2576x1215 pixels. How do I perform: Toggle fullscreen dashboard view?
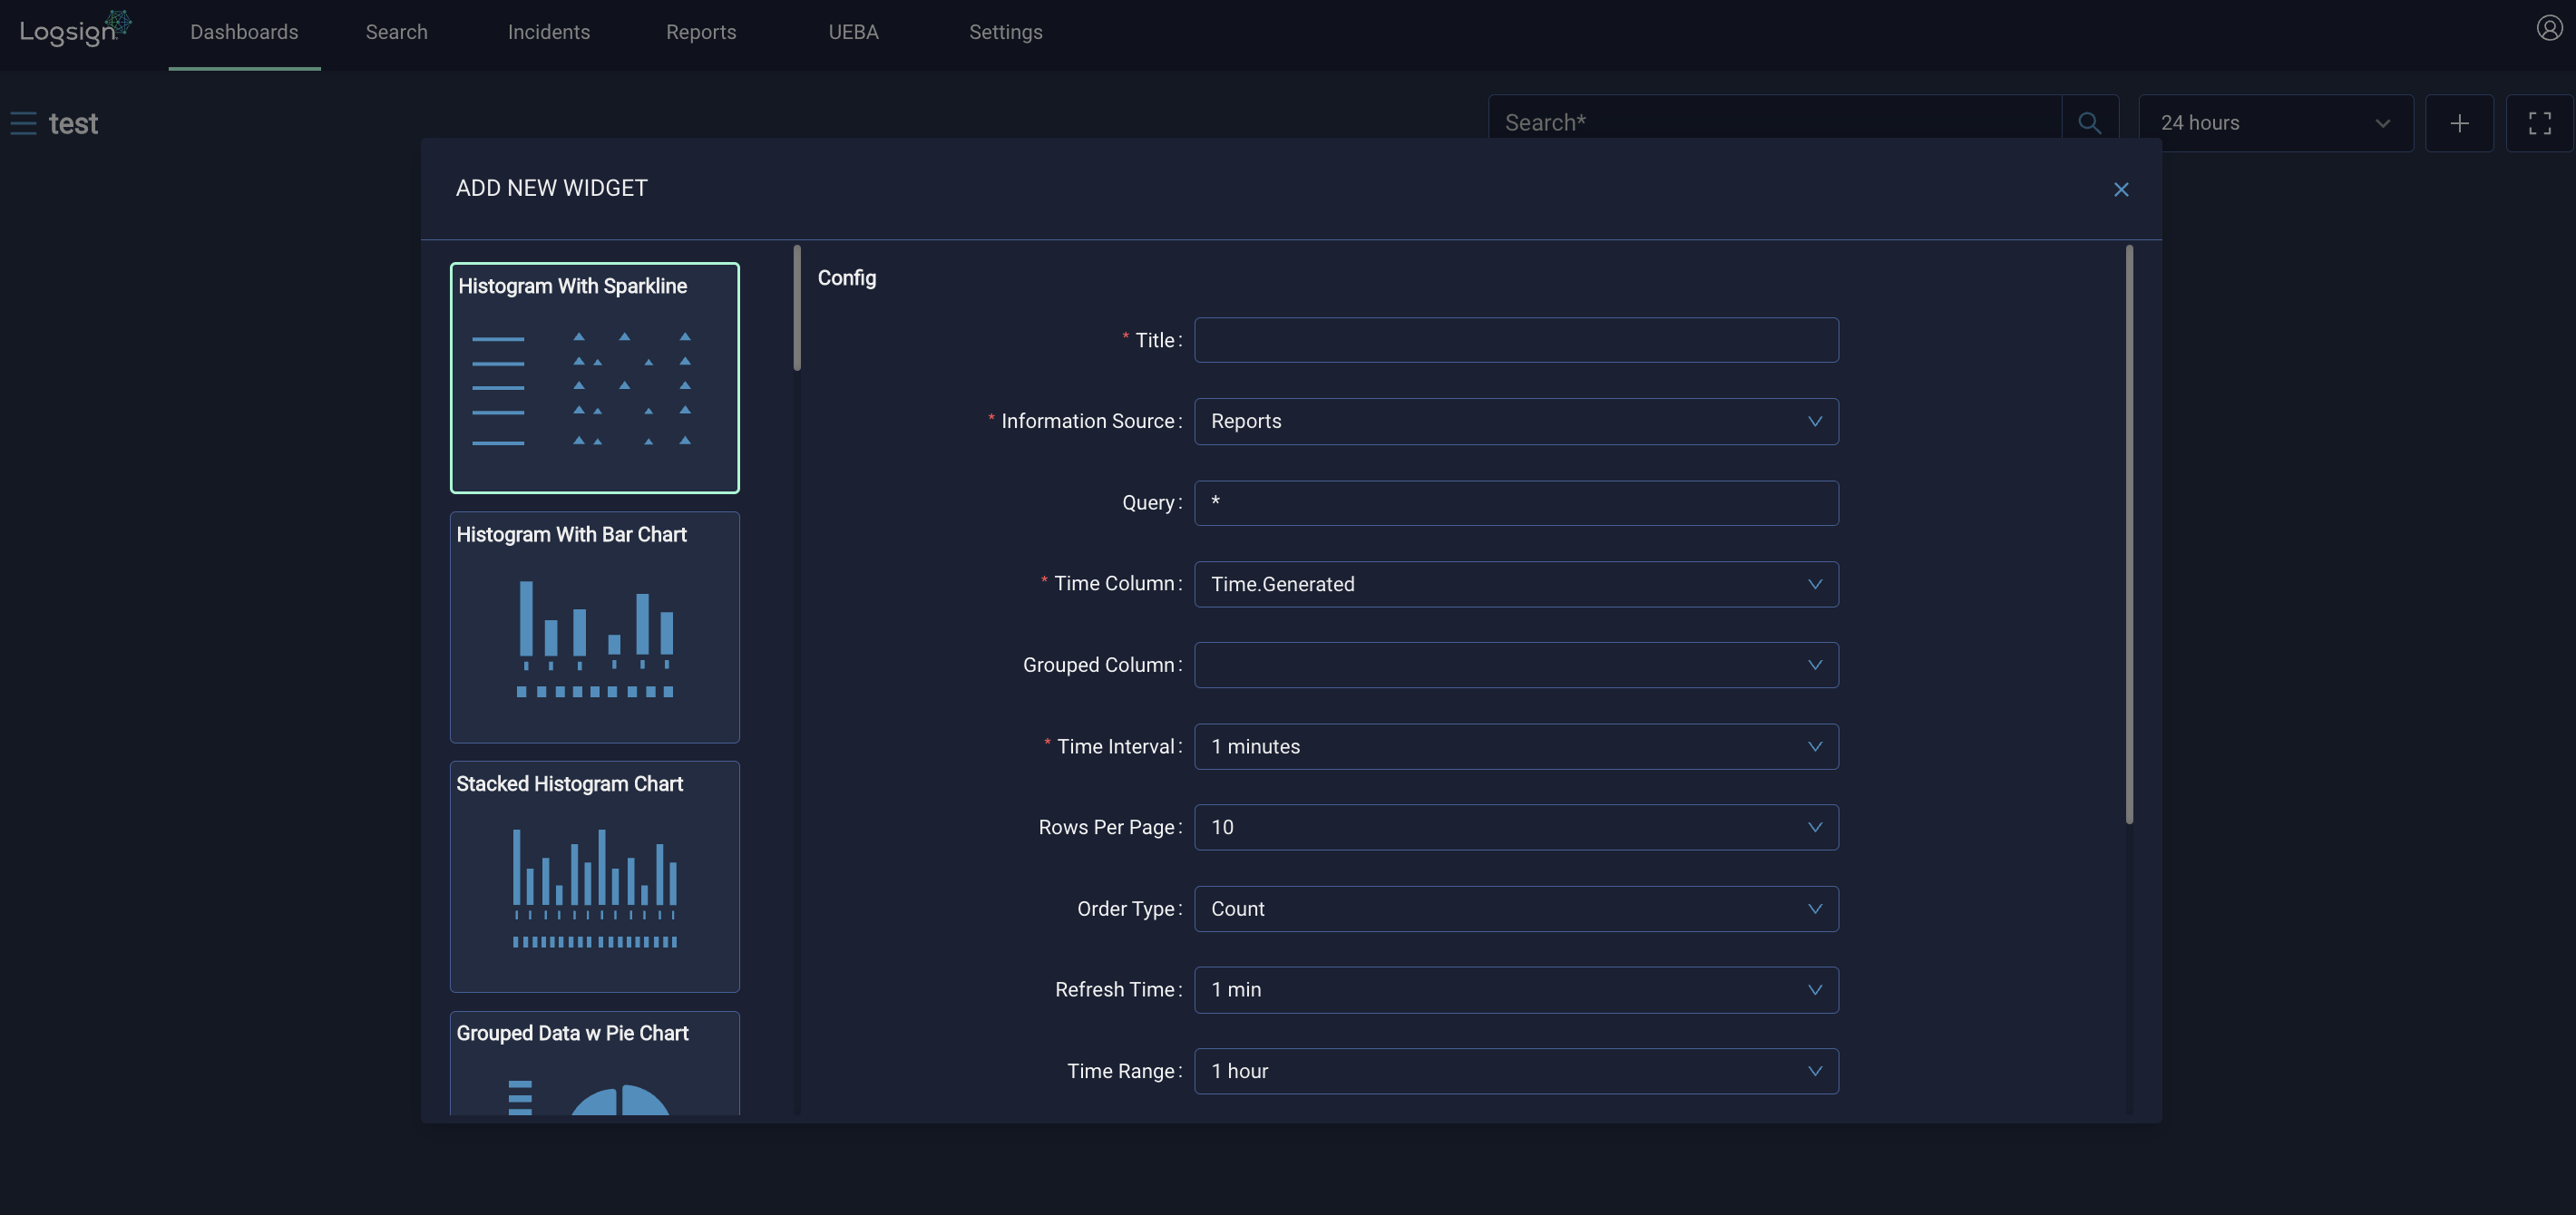tap(2539, 123)
